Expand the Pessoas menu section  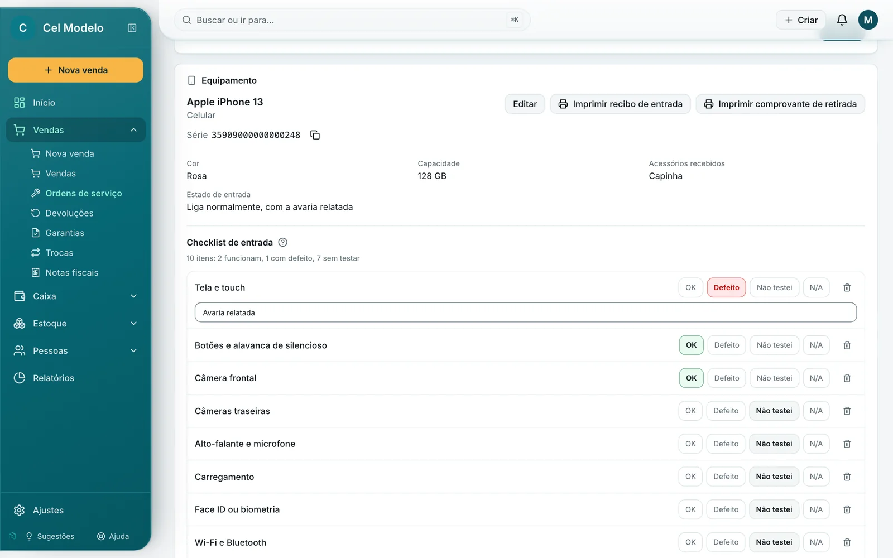[x=76, y=351]
